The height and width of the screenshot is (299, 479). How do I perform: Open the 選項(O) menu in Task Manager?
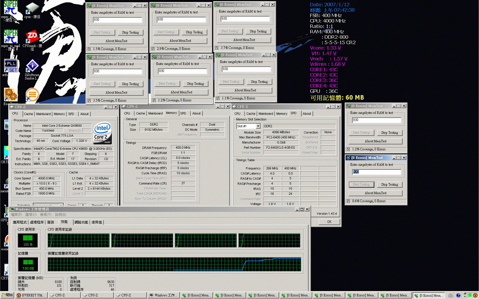point(31,215)
